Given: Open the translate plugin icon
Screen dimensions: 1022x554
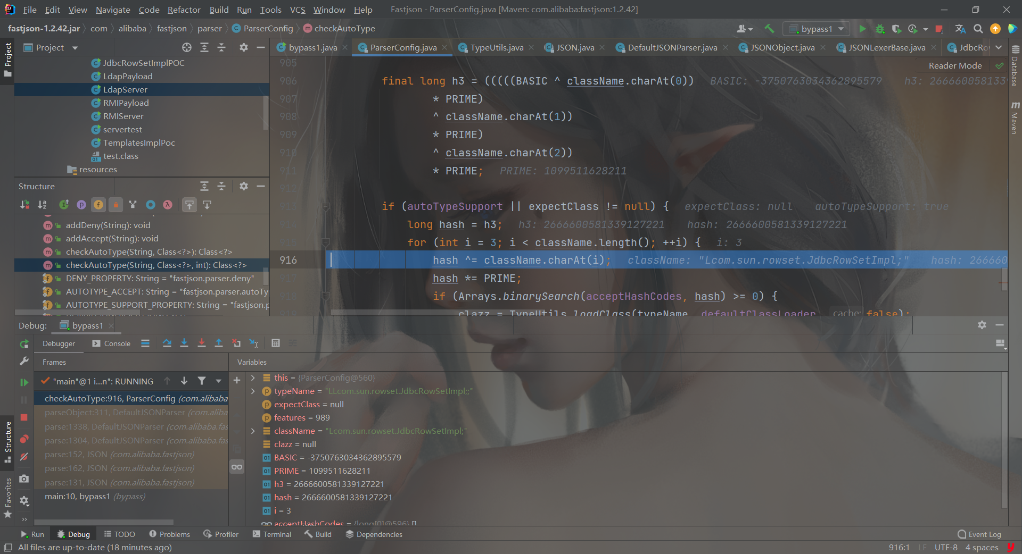Looking at the screenshot, I should [x=960, y=29].
